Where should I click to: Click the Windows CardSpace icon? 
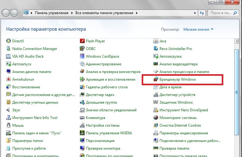82,56
